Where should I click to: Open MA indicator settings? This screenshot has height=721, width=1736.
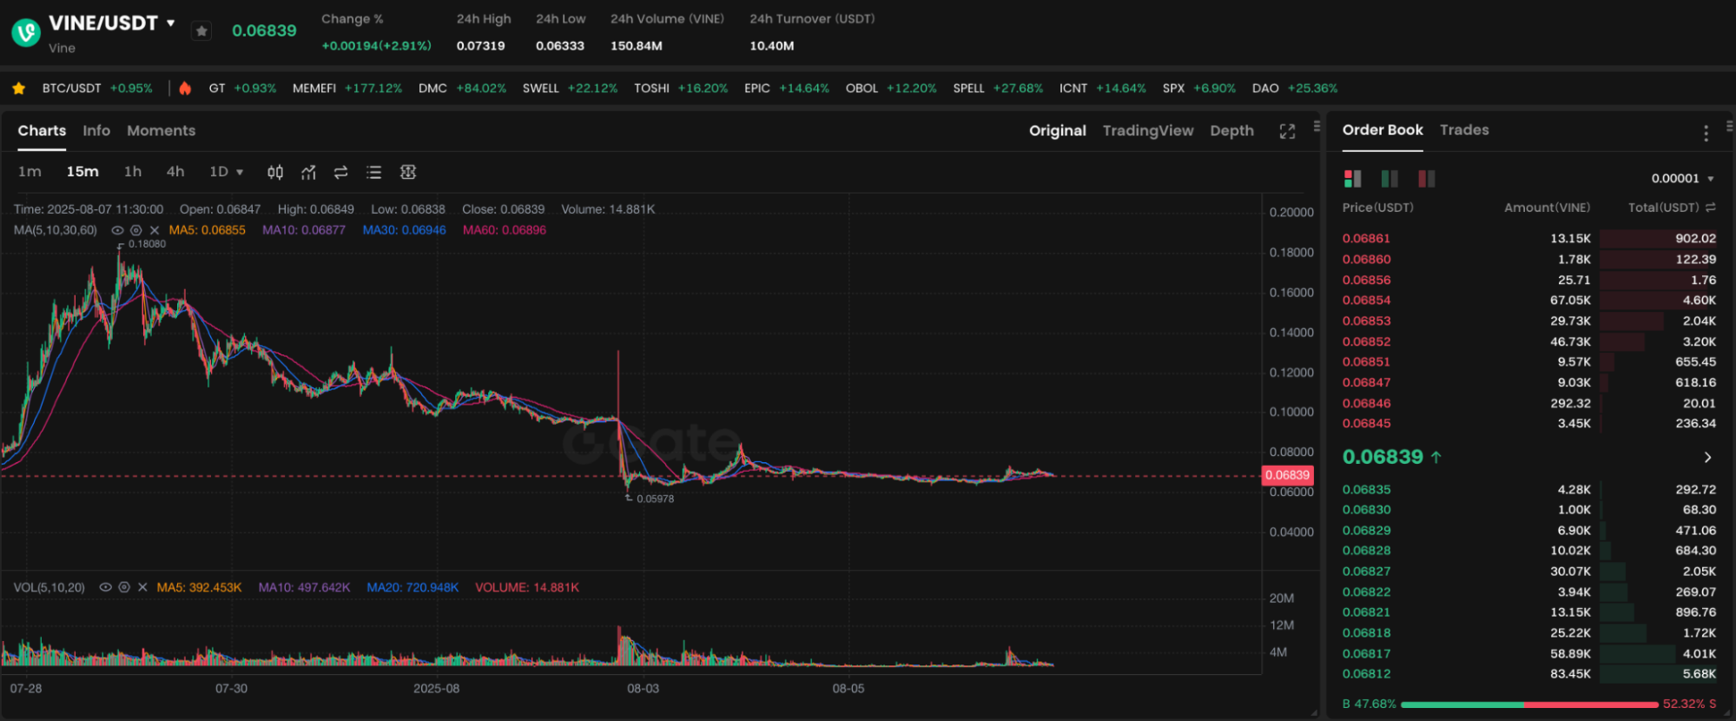(135, 230)
